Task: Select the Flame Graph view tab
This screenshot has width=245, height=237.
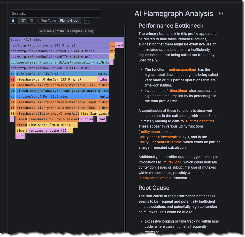Action: [70, 20]
